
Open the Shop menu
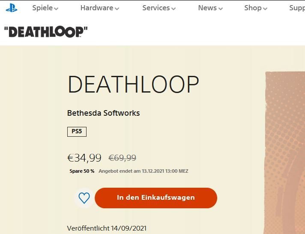[x=256, y=8]
